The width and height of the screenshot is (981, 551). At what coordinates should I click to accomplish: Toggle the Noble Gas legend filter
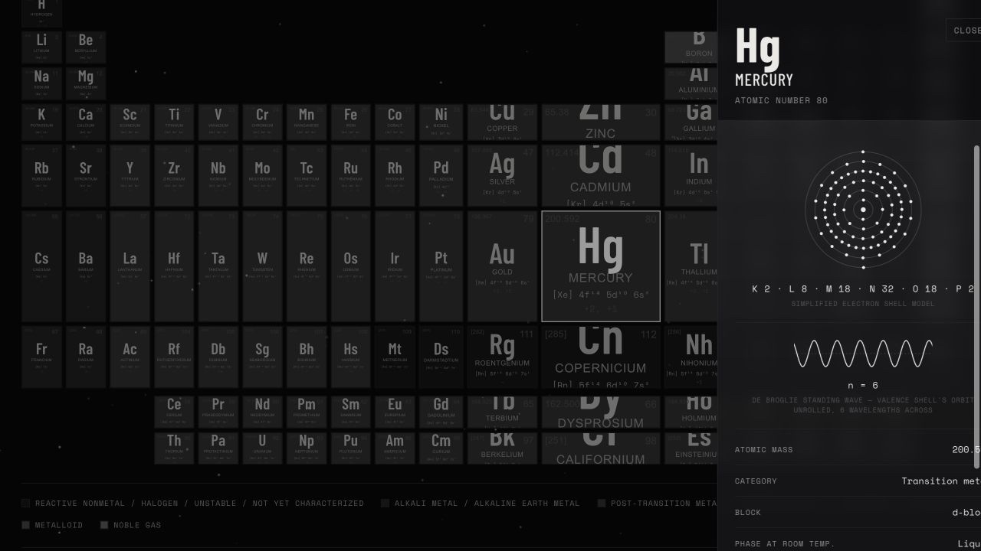130,525
